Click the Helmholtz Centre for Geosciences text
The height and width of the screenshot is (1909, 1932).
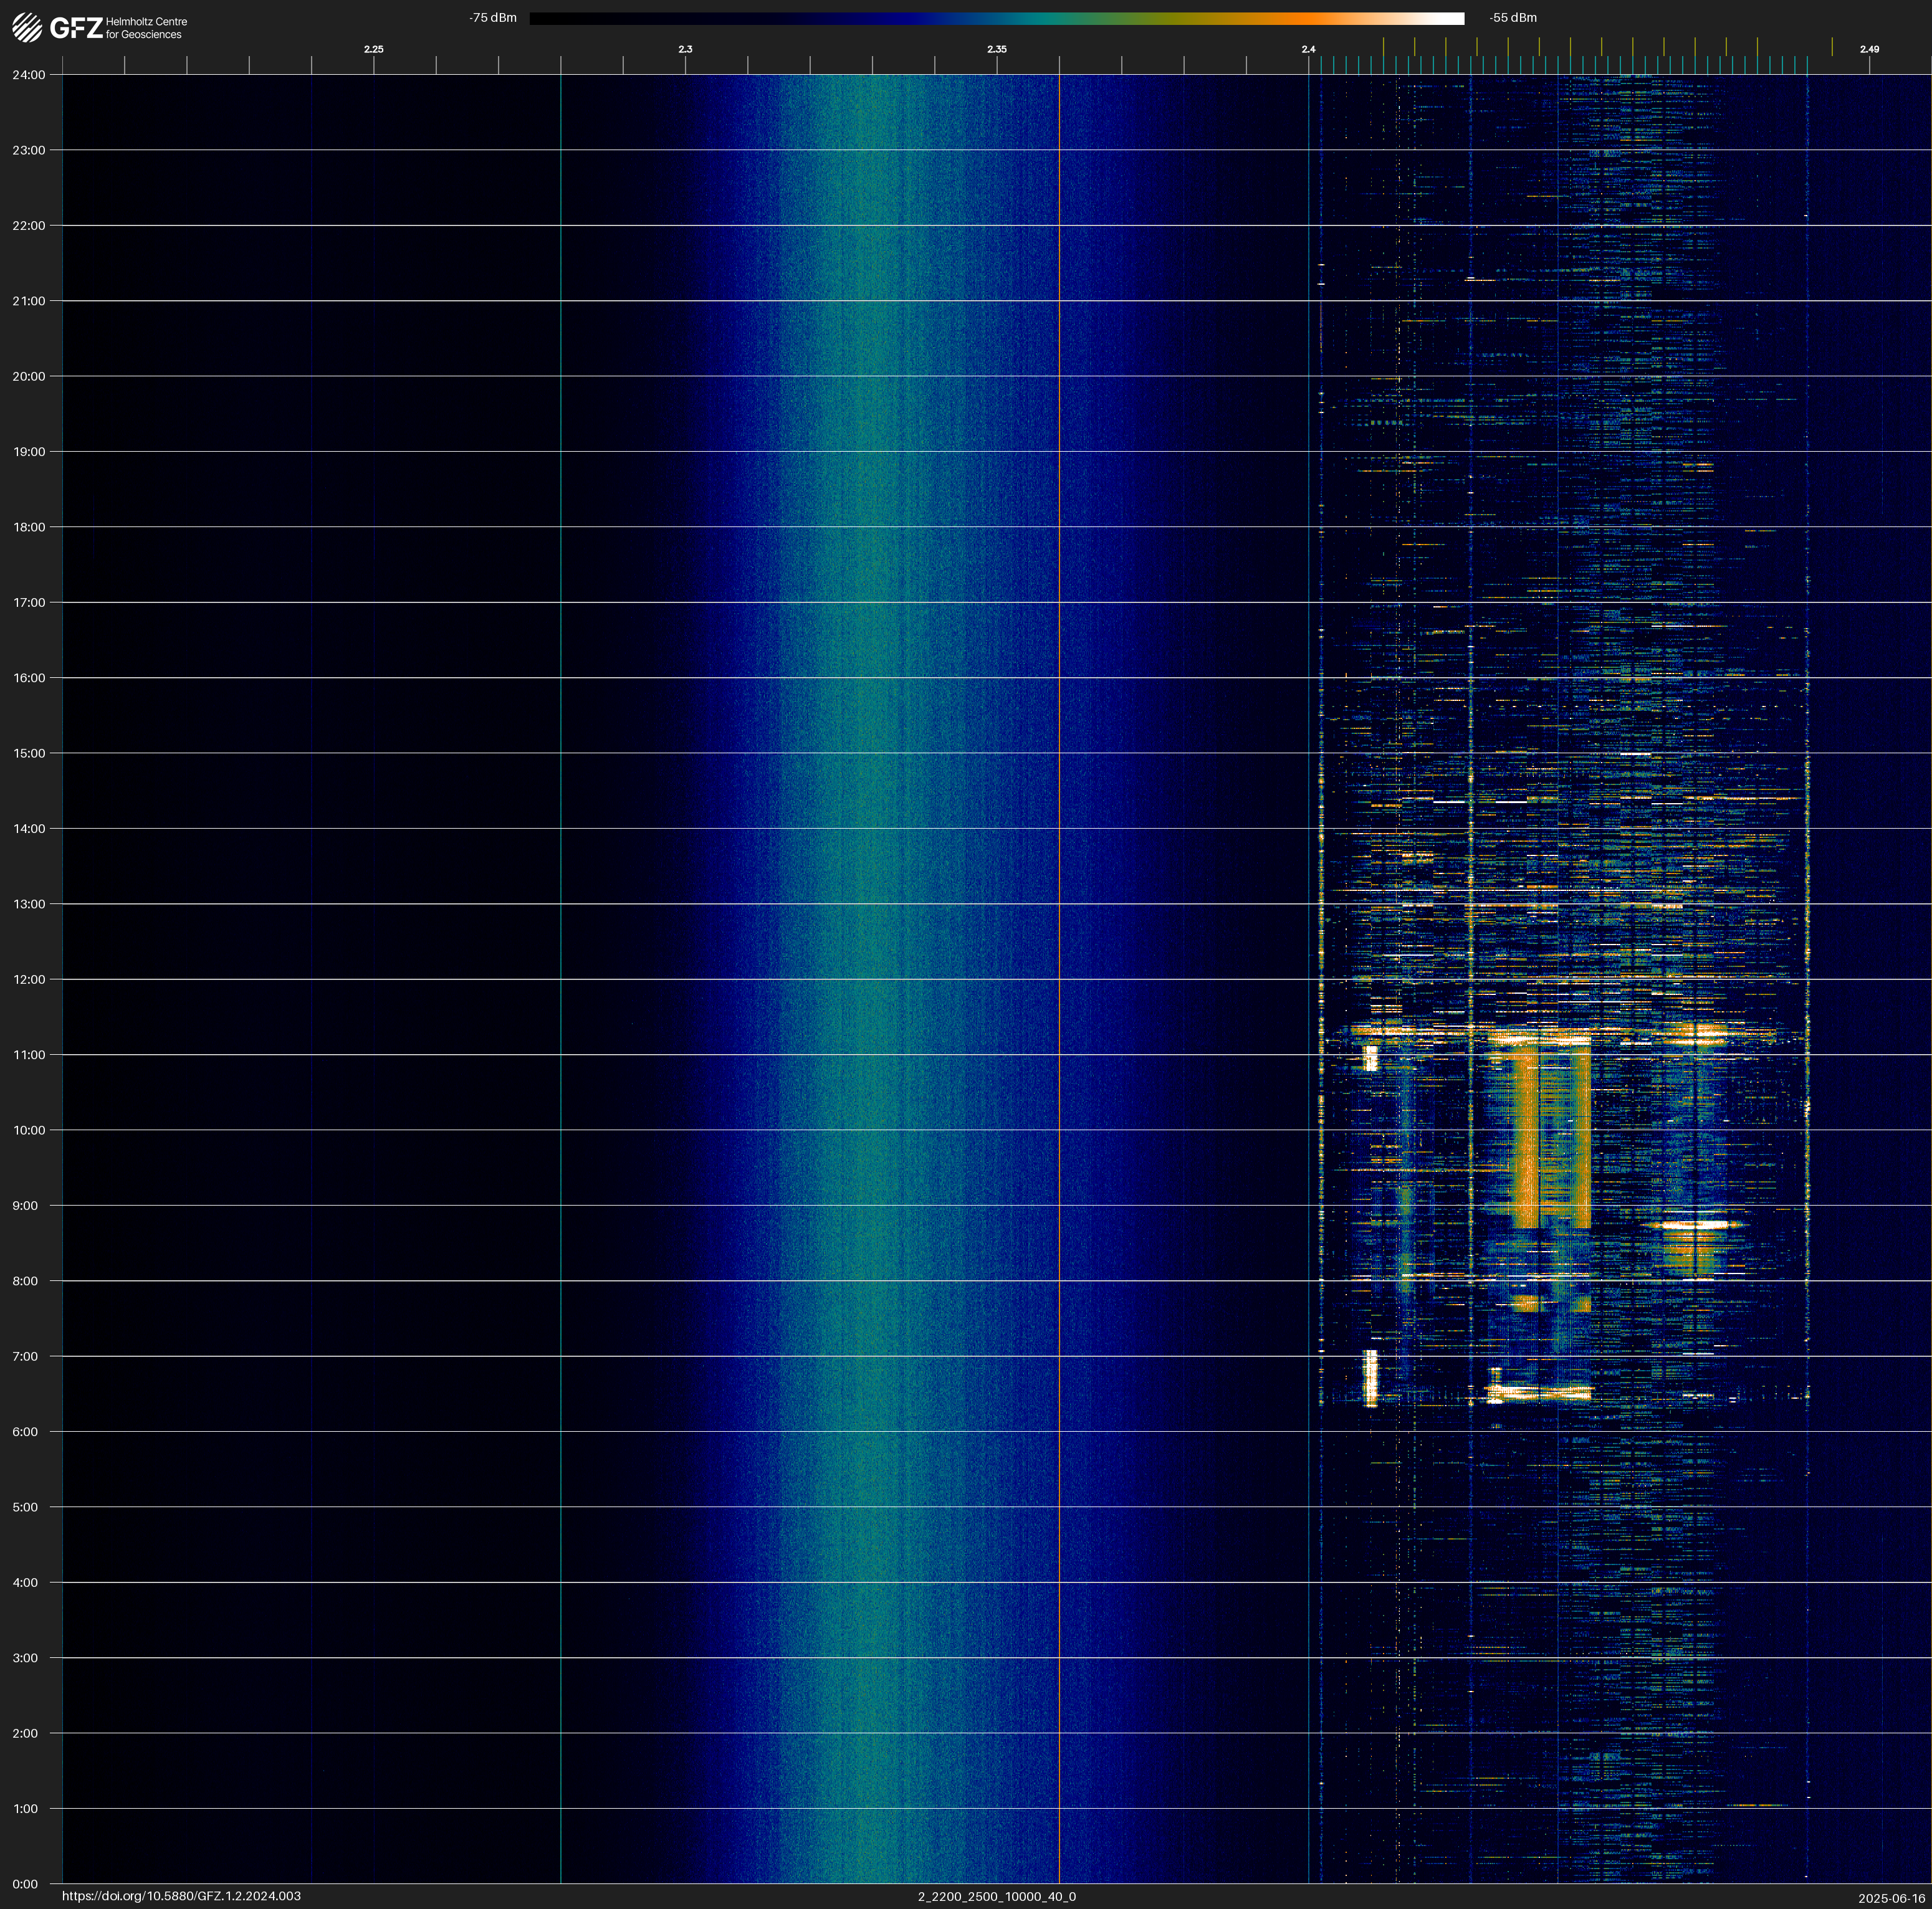(x=146, y=28)
